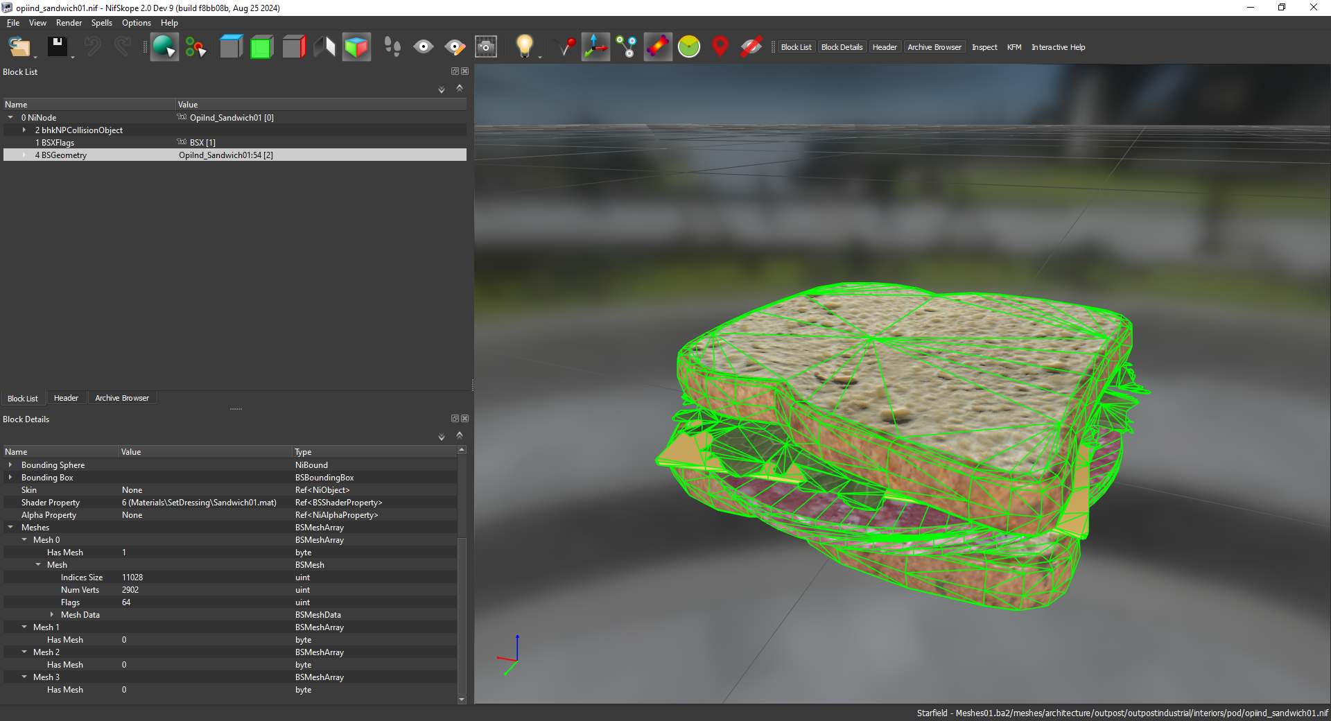Image resolution: width=1331 pixels, height=721 pixels.
Task: Click Block Details scrollbar down arrow
Action: [462, 700]
